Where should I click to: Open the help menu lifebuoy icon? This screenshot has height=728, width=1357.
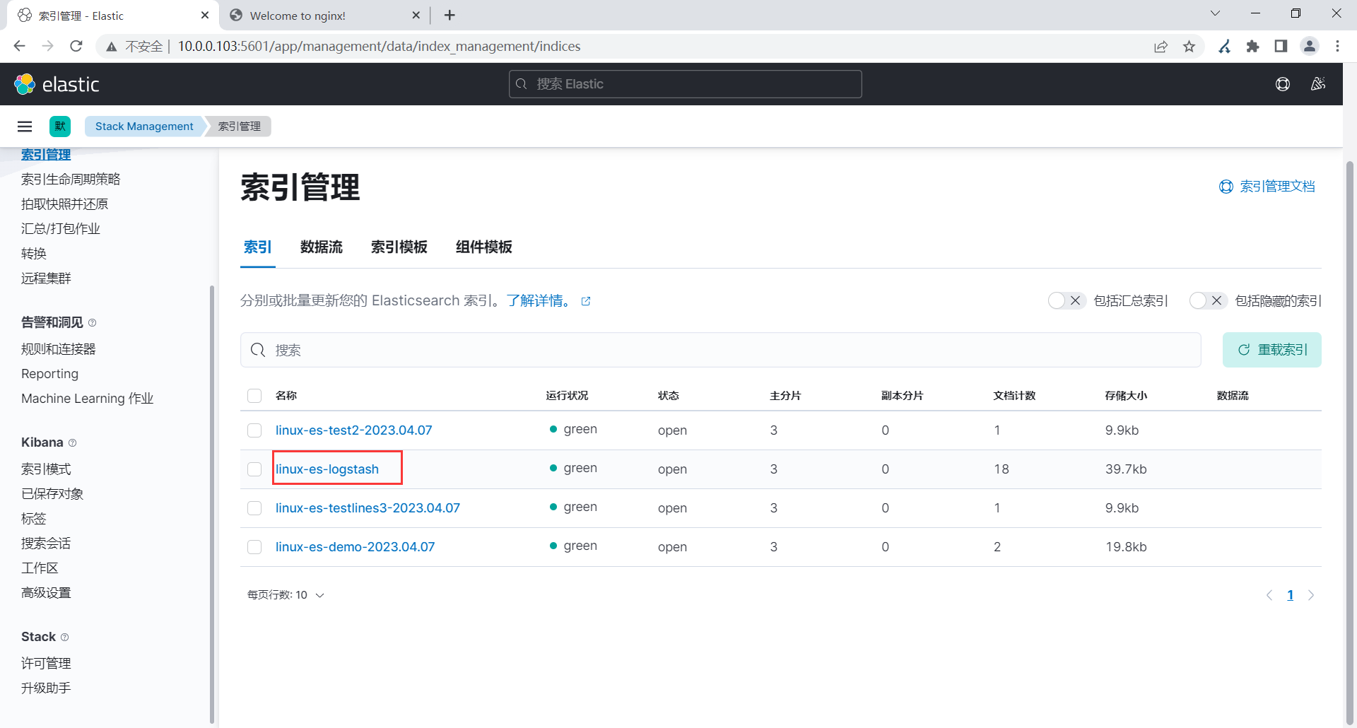(x=1283, y=84)
